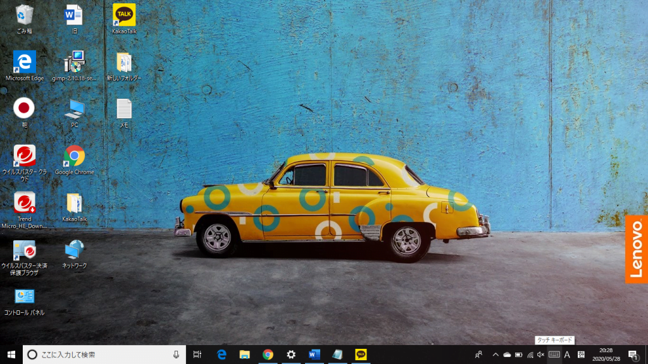Open the Settings gear in the taskbar

coord(291,355)
